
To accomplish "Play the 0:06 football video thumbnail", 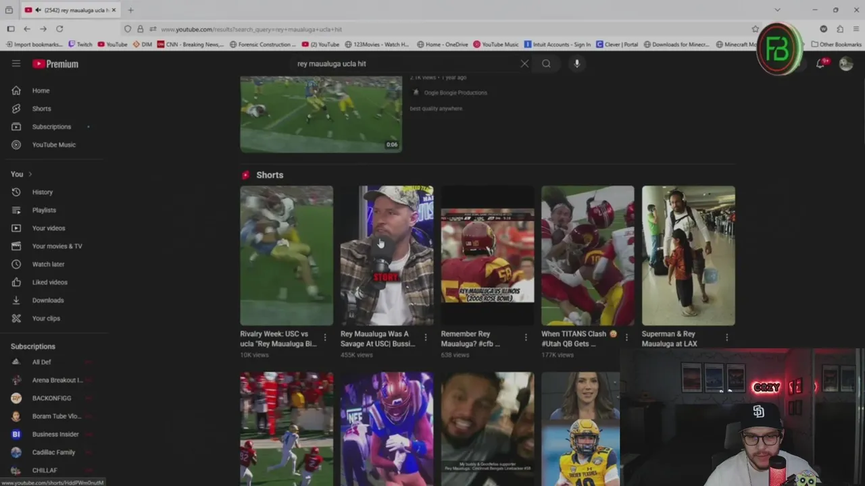I will click(x=321, y=113).
